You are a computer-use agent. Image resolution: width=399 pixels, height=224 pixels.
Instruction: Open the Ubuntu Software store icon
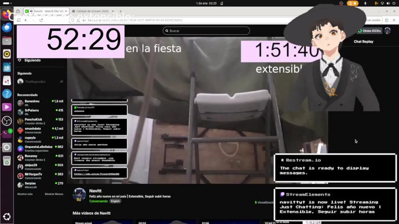point(7,81)
